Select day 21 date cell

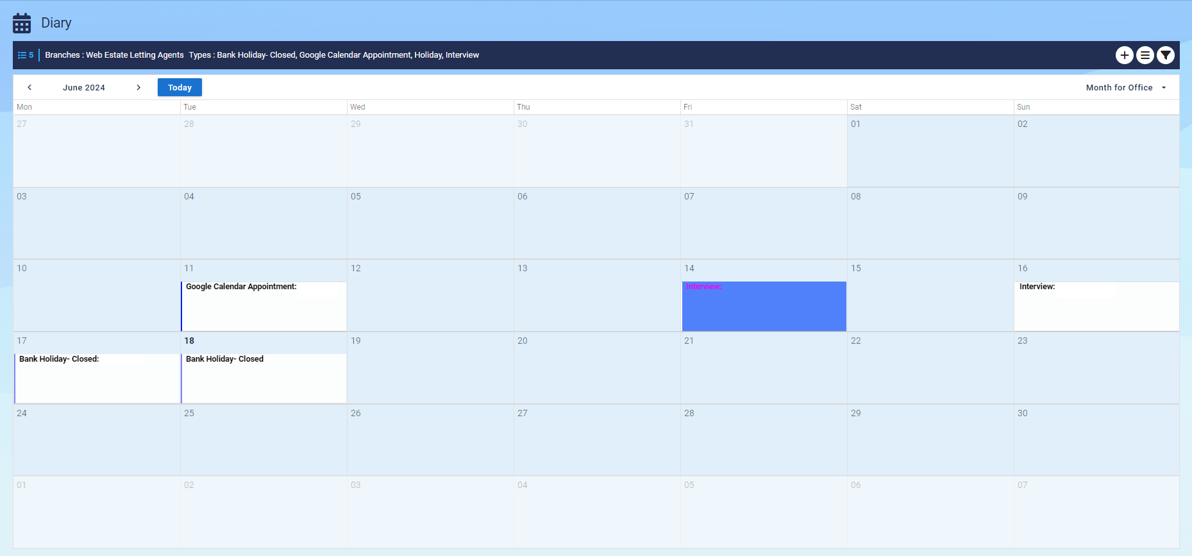tap(764, 368)
